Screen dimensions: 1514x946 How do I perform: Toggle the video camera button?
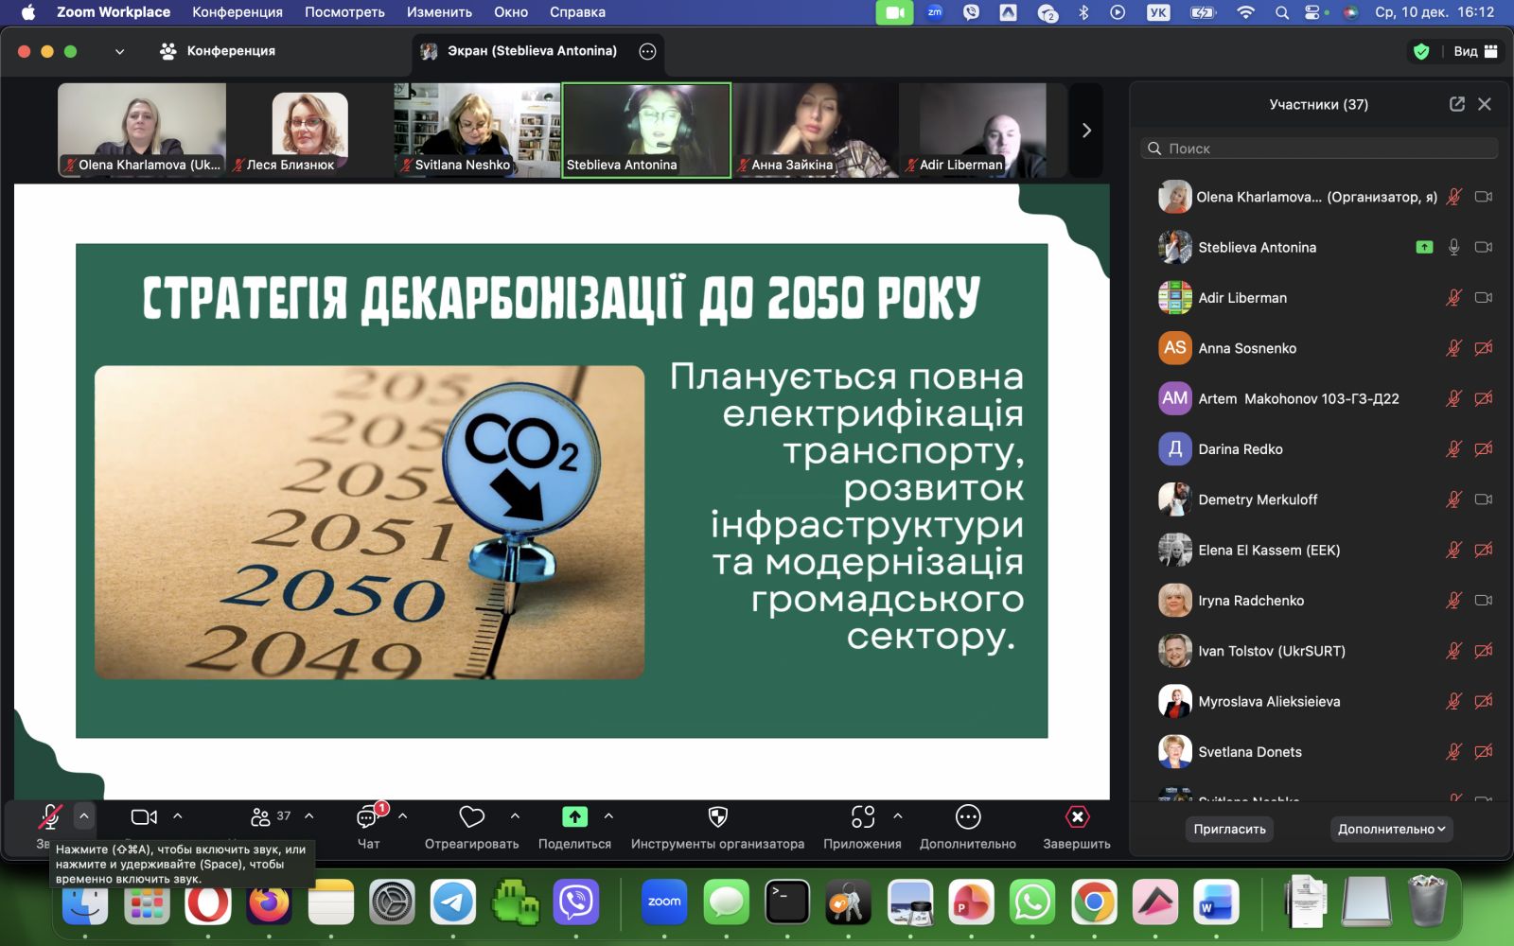coord(144,817)
